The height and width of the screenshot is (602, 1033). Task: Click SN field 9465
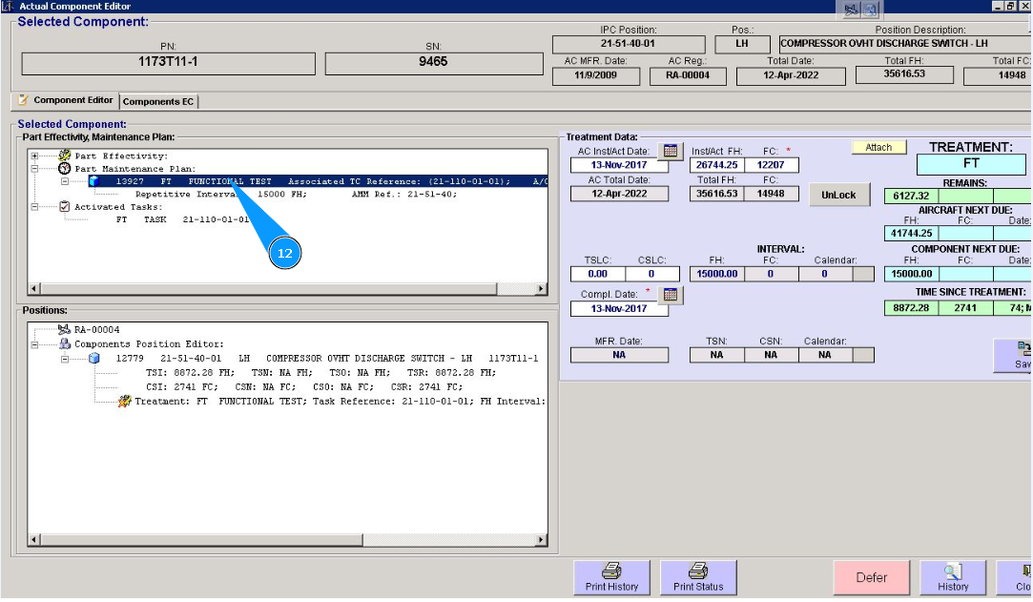(433, 63)
